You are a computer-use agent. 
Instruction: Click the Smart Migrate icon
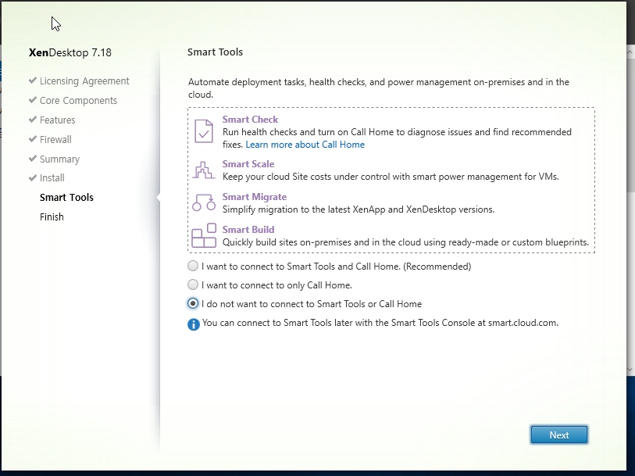[204, 202]
